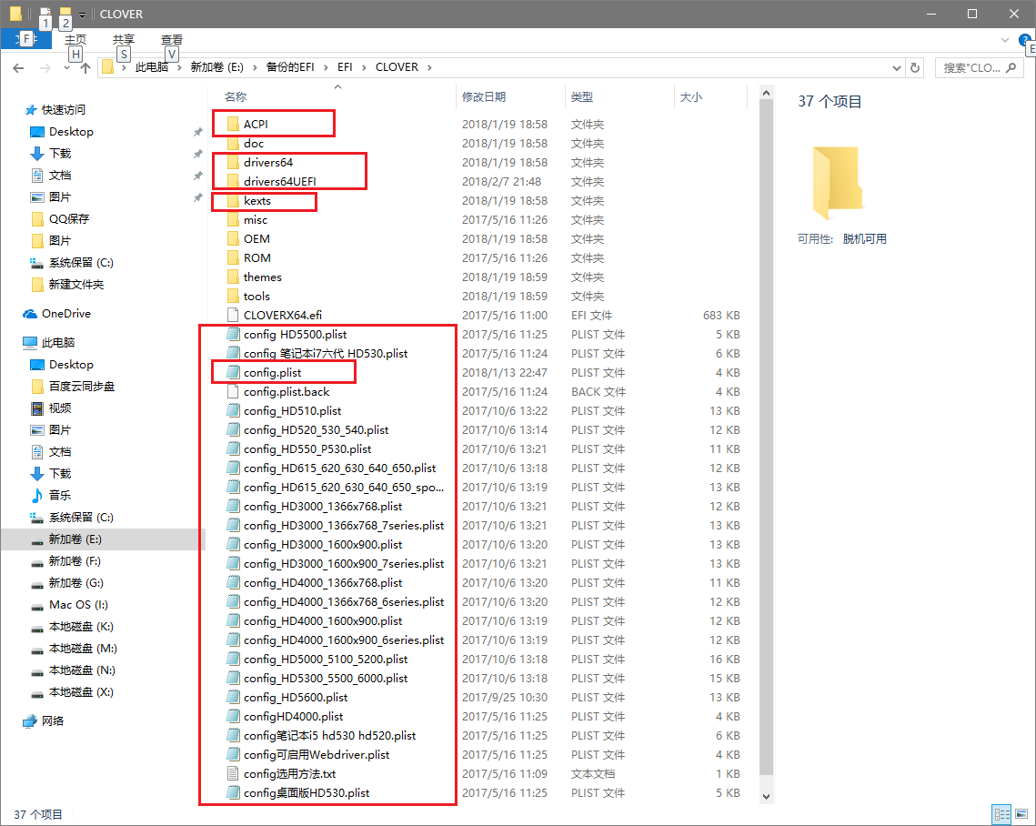The image size is (1036, 826).
Task: Select config_HD510.plist file
Action: (292, 411)
